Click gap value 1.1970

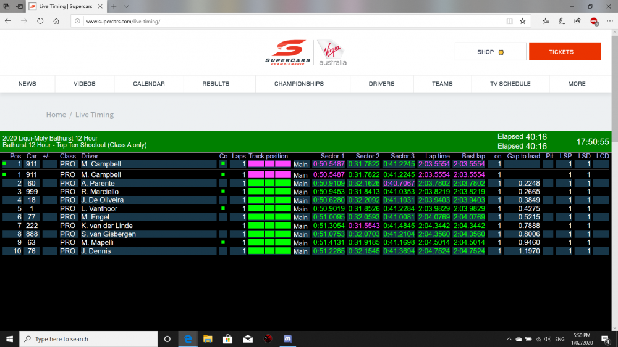click(x=529, y=251)
